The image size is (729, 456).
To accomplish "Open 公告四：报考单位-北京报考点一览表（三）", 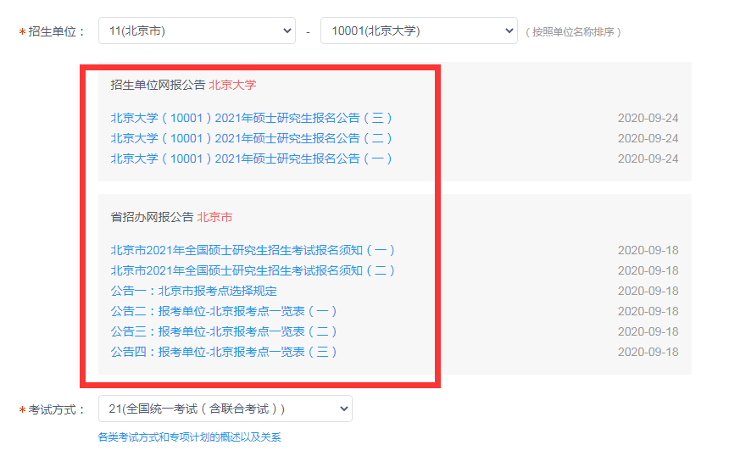I will coord(224,352).
